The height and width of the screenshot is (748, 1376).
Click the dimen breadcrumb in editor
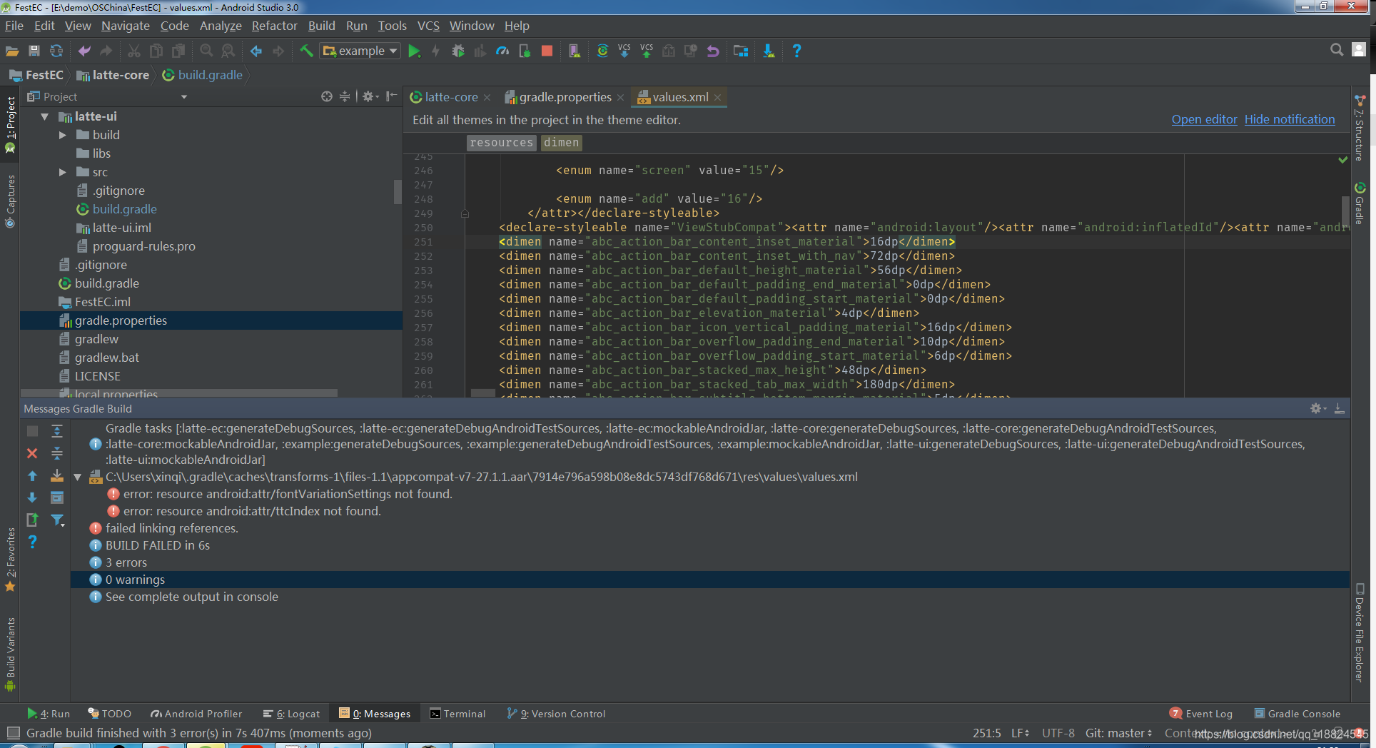(x=561, y=143)
